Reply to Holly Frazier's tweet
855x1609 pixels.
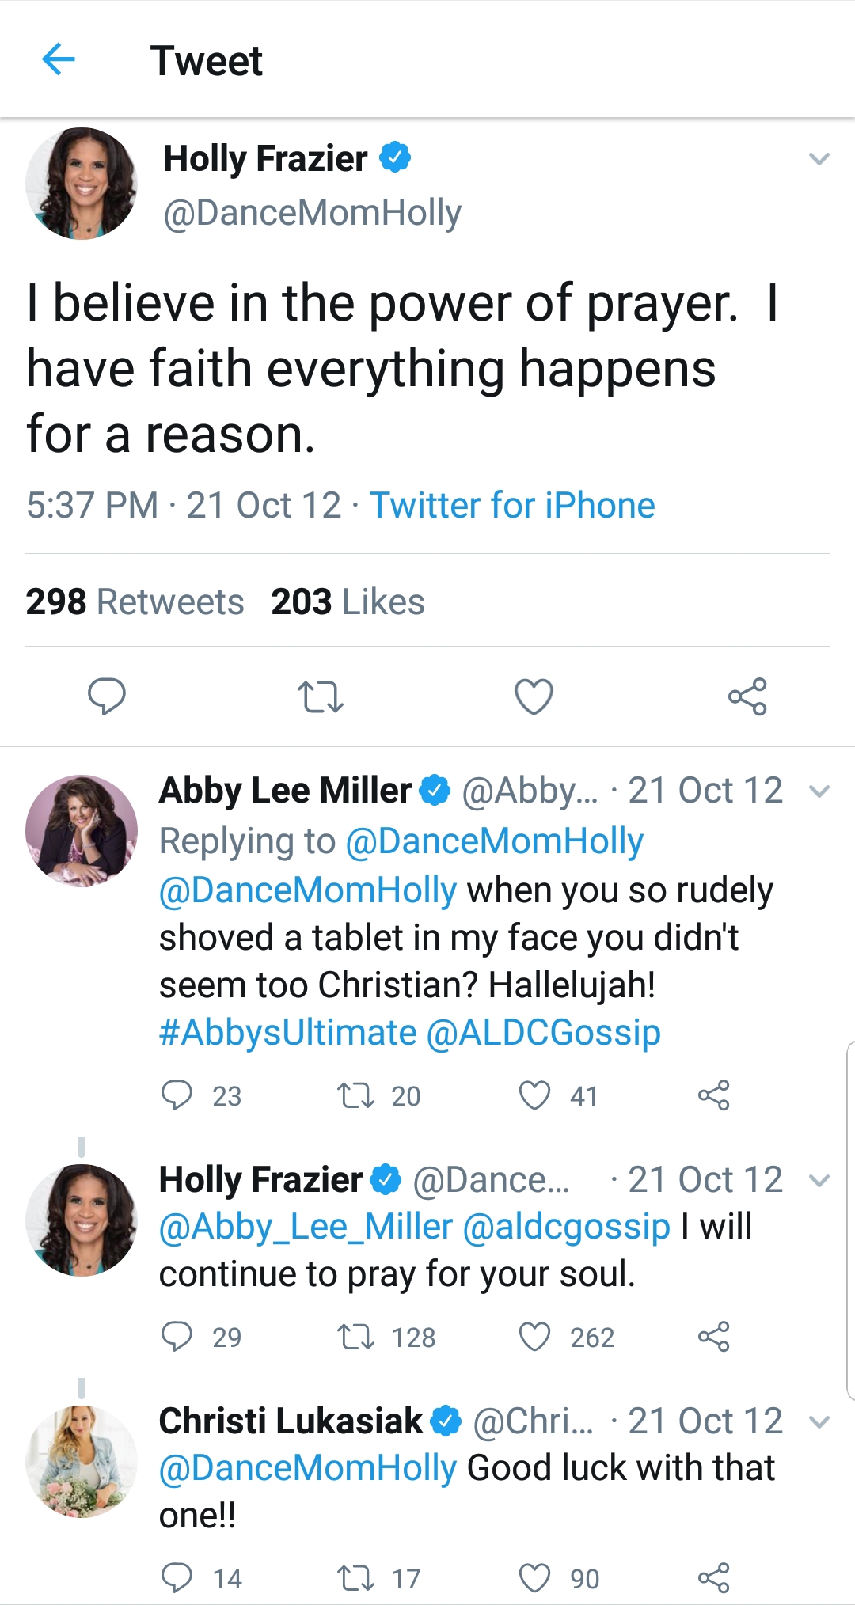point(109,697)
